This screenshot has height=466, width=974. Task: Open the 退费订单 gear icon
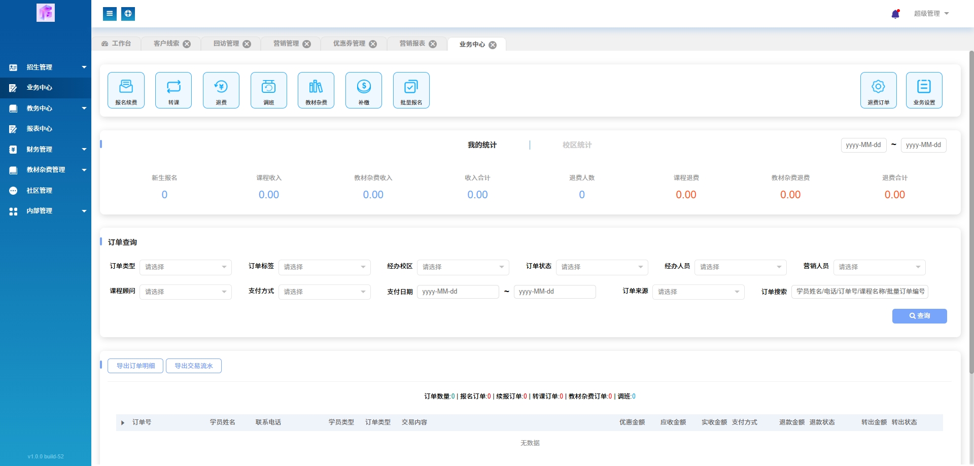click(879, 90)
